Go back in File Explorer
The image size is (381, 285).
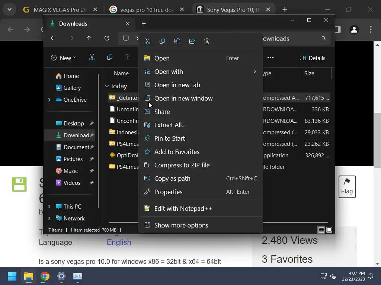53,38
